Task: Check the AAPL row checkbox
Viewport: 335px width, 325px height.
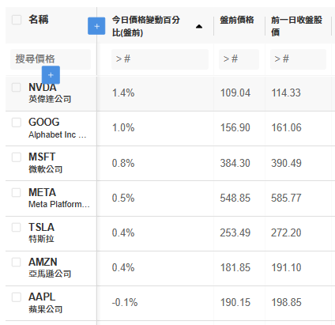Action: coord(17,297)
